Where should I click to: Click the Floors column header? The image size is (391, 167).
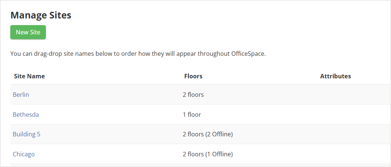coord(193,76)
